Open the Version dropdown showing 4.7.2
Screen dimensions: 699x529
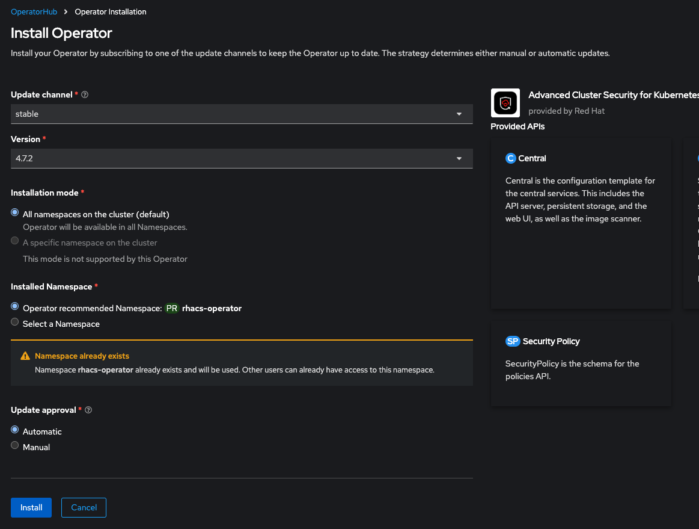click(242, 158)
